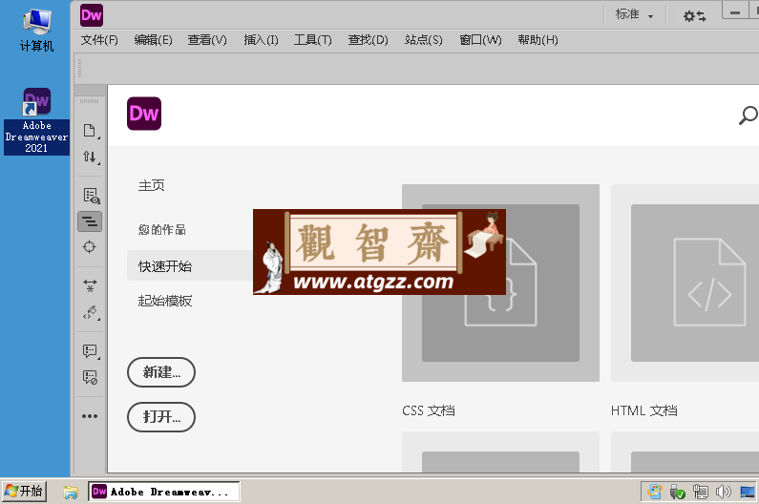
Task: Click the search magnifier in start screen
Action: click(x=748, y=115)
